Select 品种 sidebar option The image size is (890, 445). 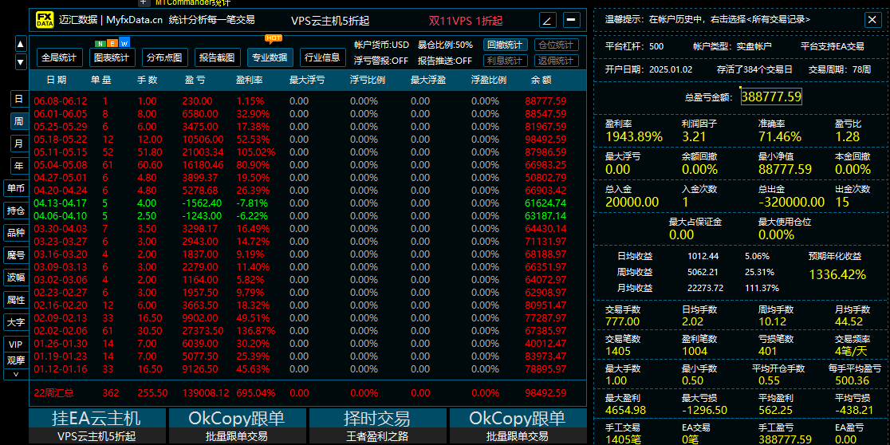pyautogui.click(x=16, y=233)
